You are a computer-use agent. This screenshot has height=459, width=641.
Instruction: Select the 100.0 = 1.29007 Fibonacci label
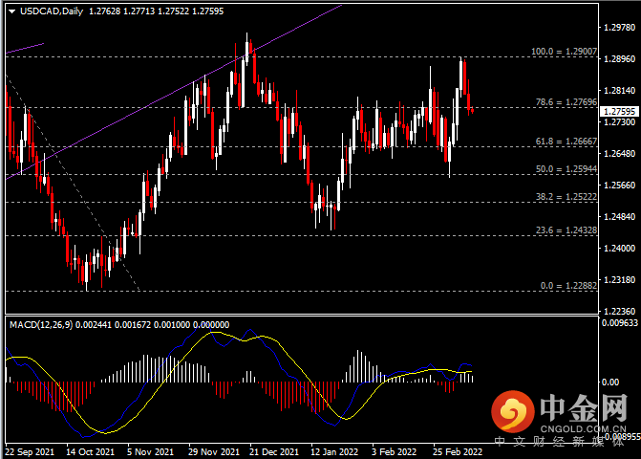(563, 52)
